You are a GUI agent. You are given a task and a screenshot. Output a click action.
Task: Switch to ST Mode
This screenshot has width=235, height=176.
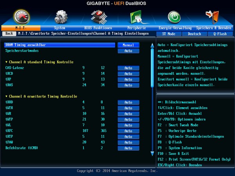(169, 34)
